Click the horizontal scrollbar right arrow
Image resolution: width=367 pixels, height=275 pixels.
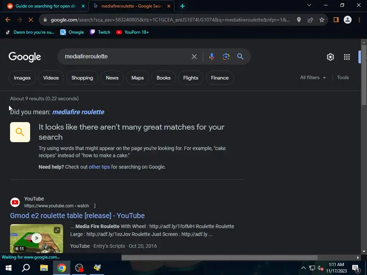tap(358, 257)
